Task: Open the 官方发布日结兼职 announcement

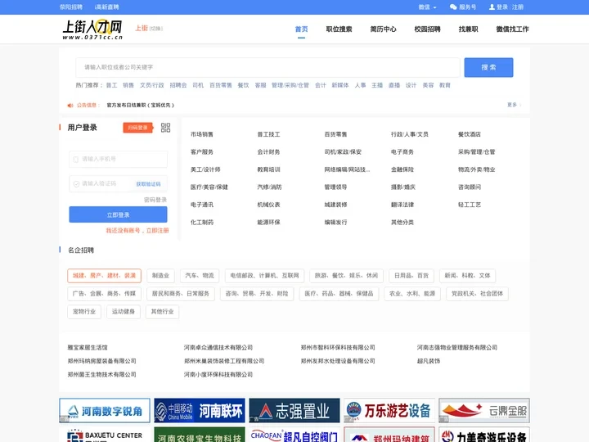Action: [x=141, y=106]
